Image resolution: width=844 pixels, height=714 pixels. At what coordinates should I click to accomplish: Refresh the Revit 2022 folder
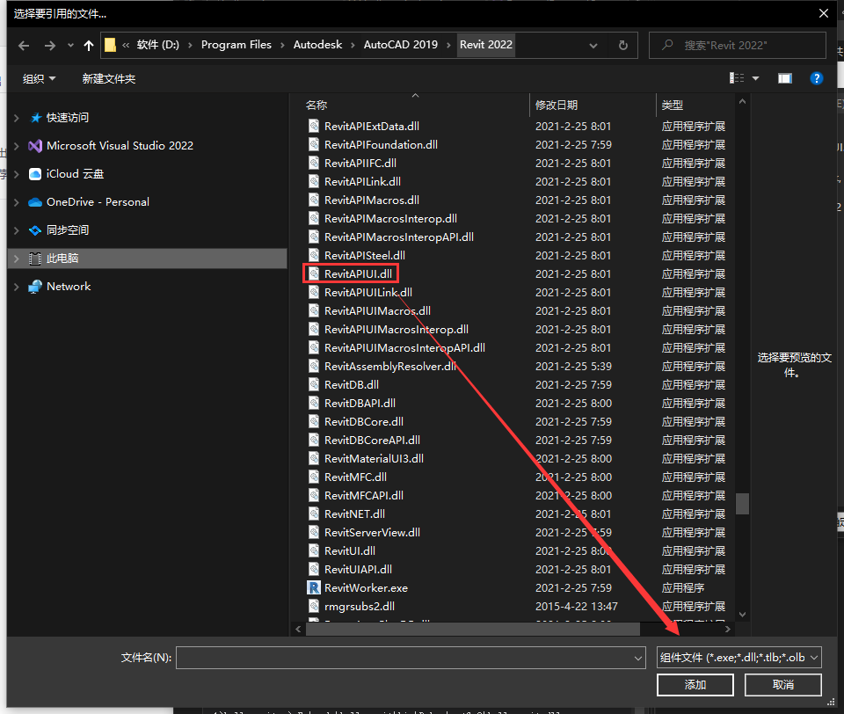tap(622, 45)
